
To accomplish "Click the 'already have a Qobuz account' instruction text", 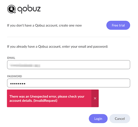I will click(x=58, y=46).
